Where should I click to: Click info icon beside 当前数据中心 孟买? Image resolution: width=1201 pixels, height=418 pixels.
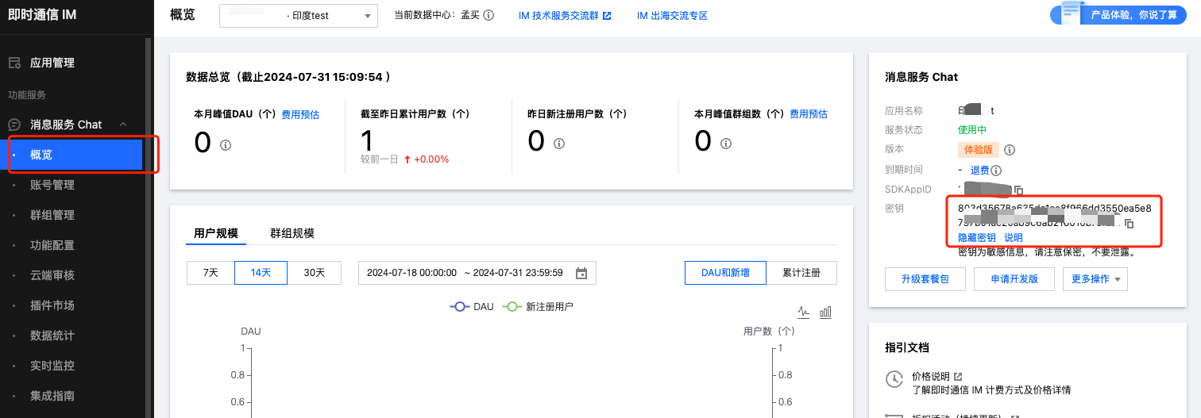pos(489,16)
